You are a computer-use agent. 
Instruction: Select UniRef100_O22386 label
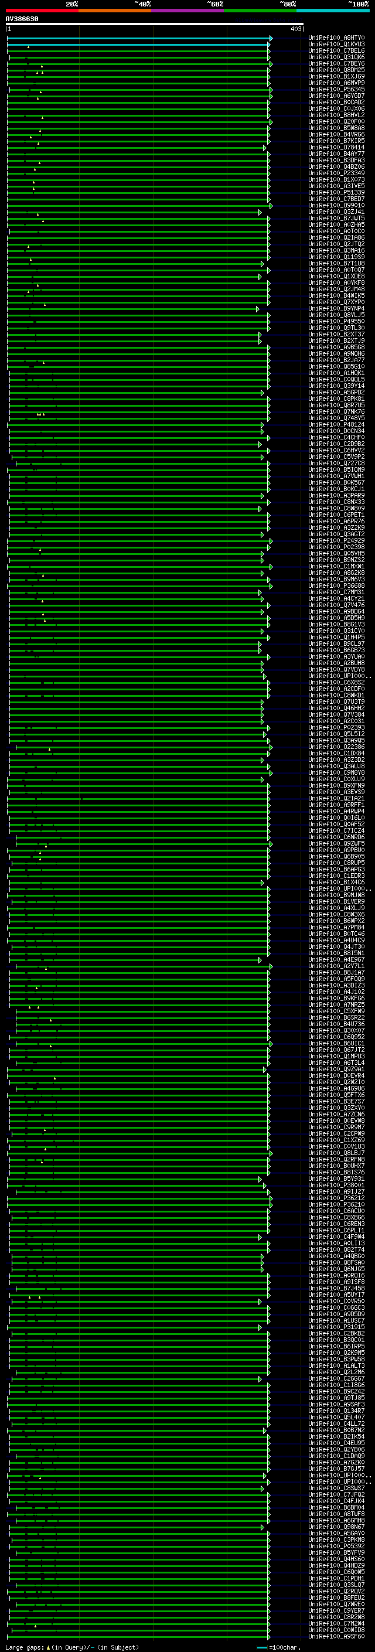(336, 747)
